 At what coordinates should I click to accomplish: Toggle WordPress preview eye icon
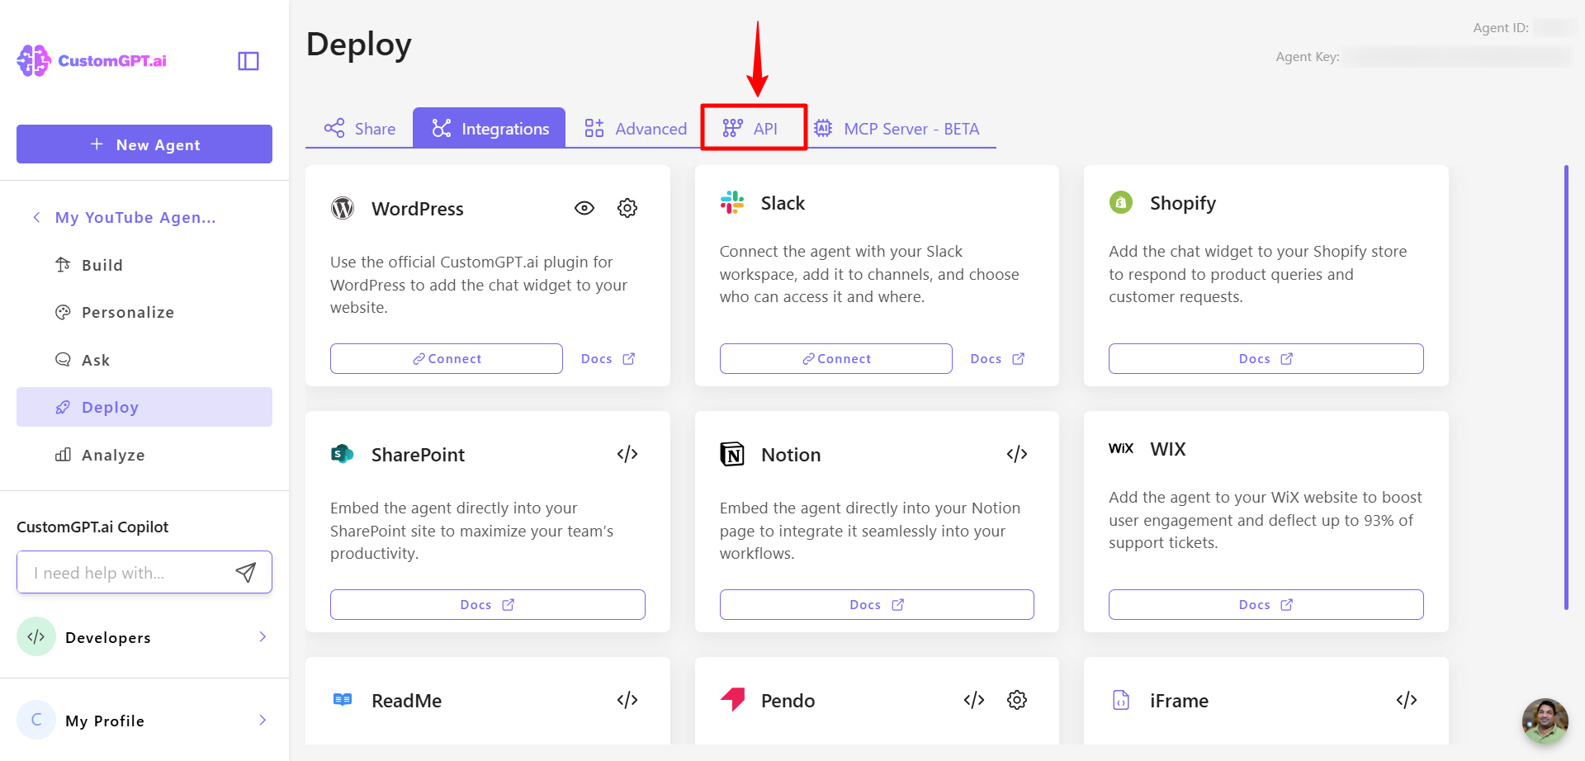[x=584, y=208]
